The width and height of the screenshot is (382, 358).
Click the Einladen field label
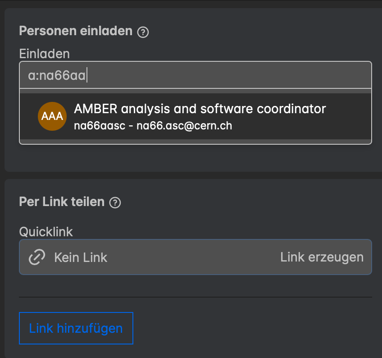tap(44, 54)
